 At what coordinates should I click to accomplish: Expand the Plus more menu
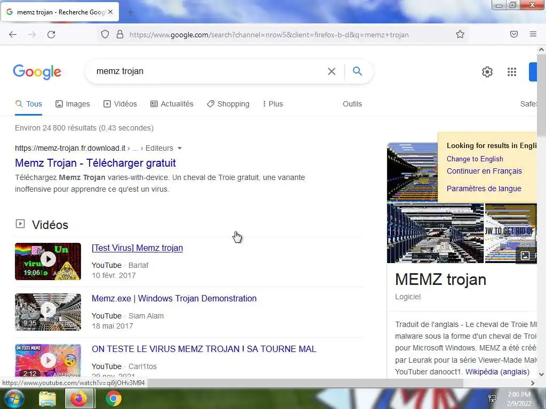tap(273, 104)
